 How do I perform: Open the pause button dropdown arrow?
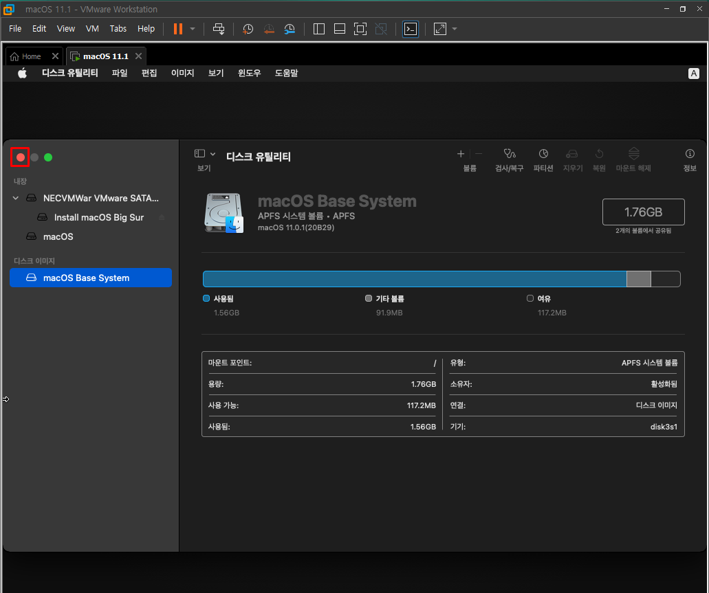pyautogui.click(x=193, y=29)
